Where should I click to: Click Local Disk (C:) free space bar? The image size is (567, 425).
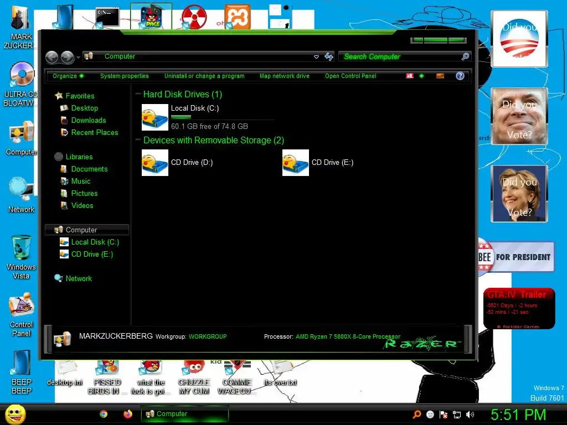tap(223, 117)
